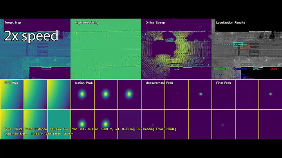Select the dark blue Dynamics pose box

[x=240, y=76]
